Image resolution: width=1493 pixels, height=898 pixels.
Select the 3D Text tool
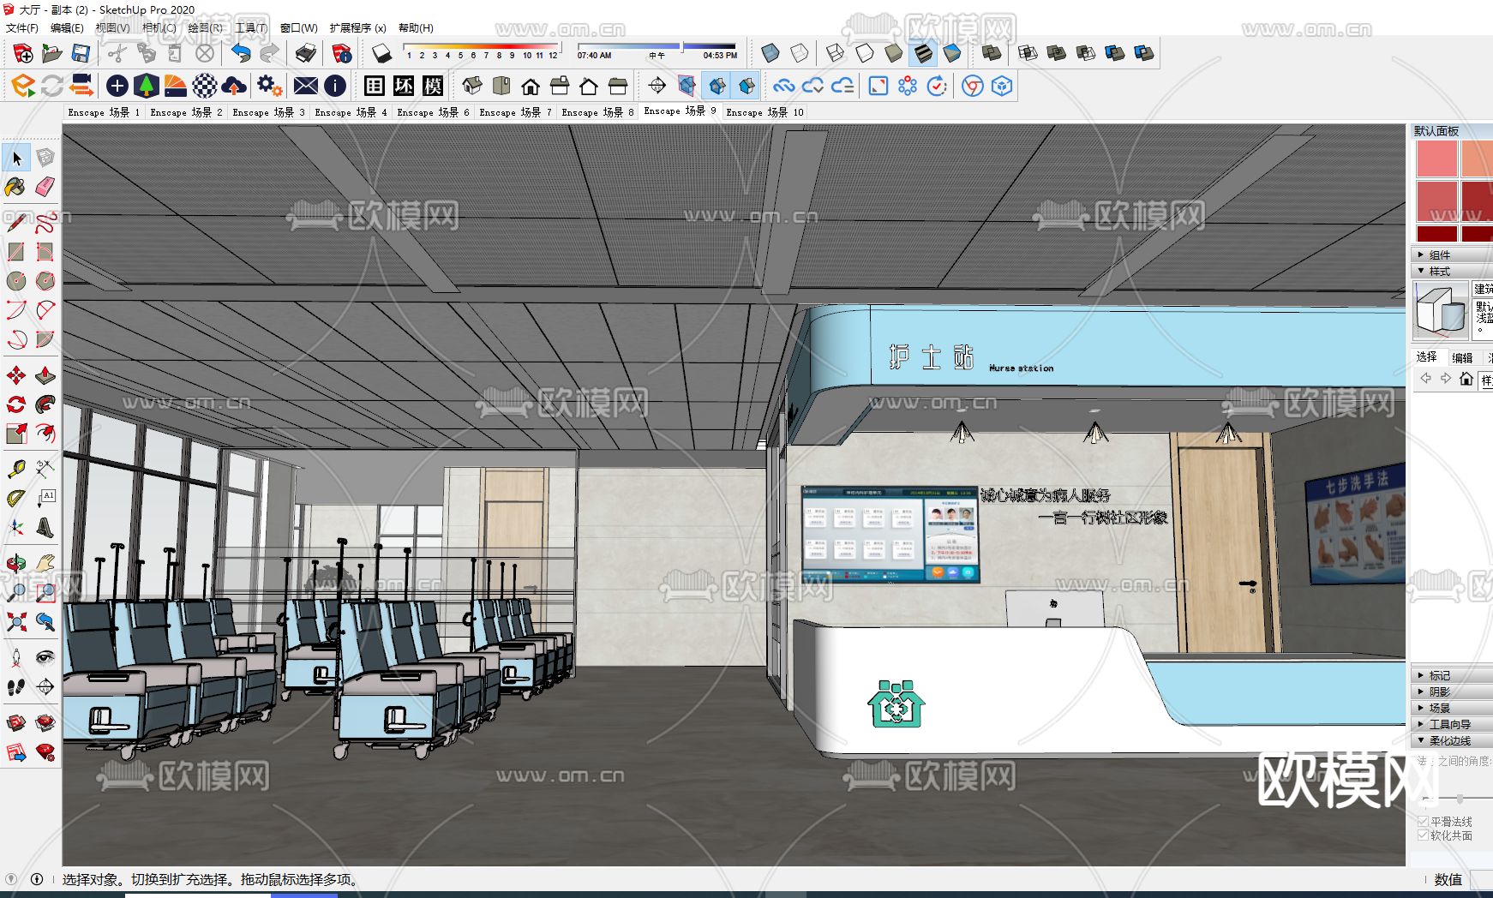(x=45, y=528)
